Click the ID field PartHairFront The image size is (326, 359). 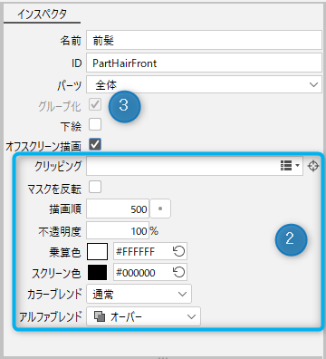[204, 63]
